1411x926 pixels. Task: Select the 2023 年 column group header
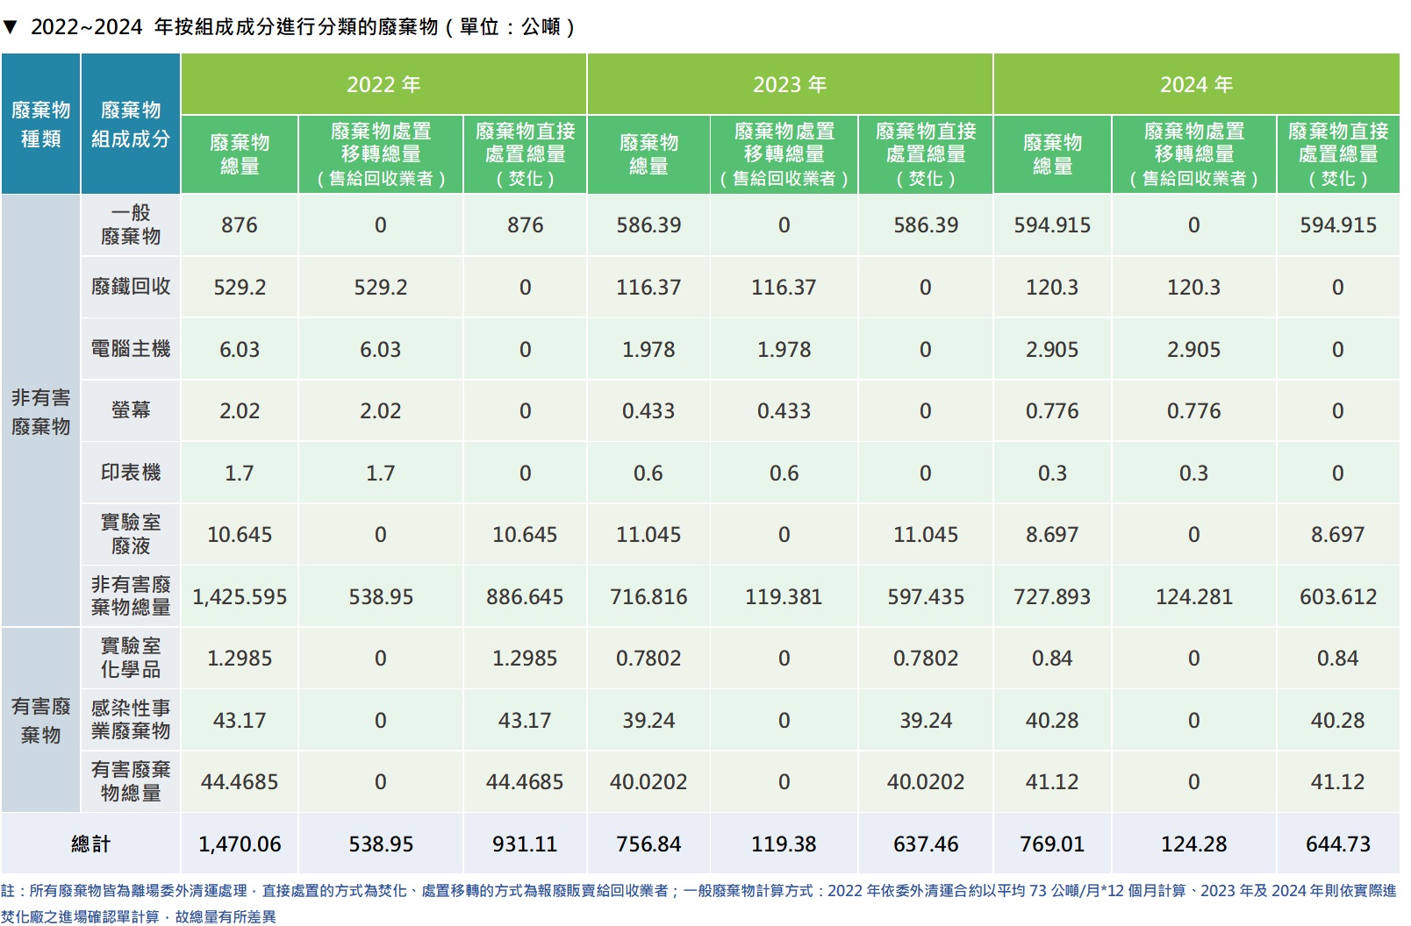pyautogui.click(x=790, y=84)
